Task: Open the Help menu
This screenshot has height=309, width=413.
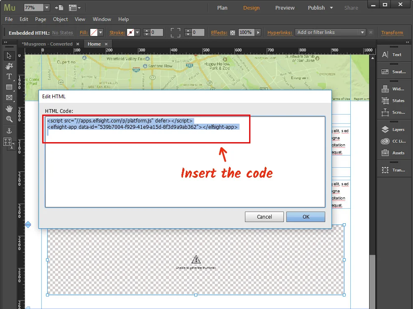Action: click(x=124, y=19)
